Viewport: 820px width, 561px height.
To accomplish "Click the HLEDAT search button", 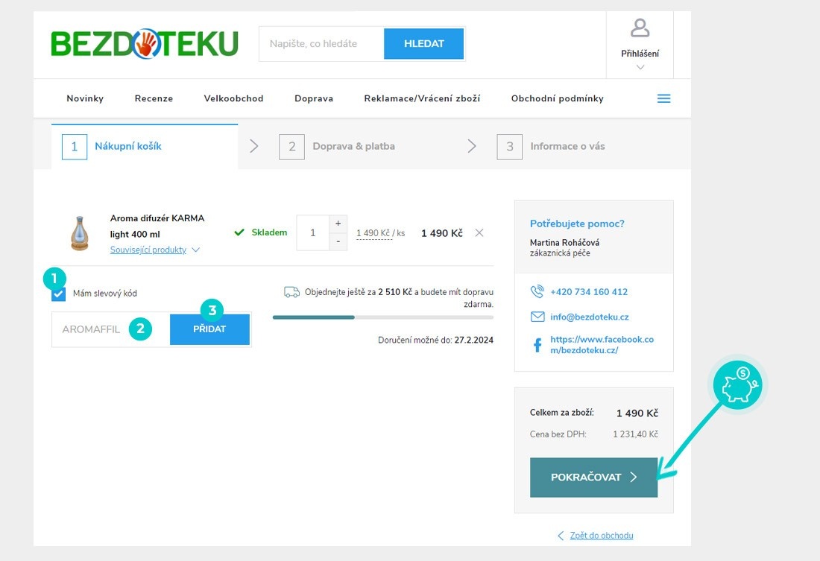I will [423, 43].
